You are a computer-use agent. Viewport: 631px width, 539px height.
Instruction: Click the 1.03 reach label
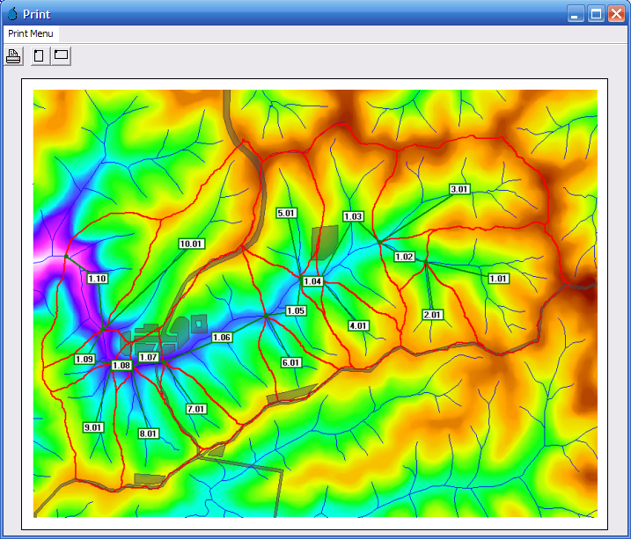[353, 216]
